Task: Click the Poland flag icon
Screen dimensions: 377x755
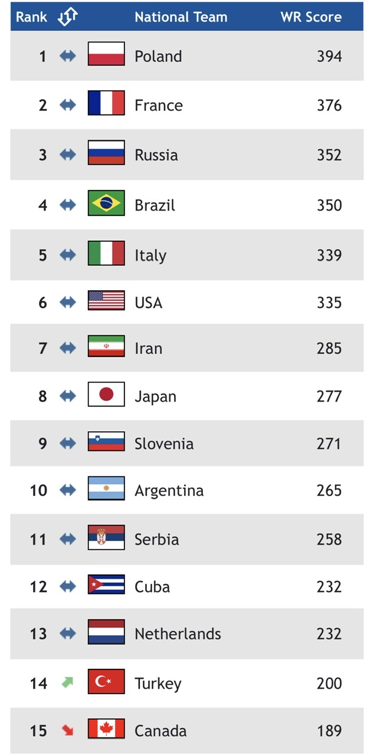Action: tap(106, 54)
